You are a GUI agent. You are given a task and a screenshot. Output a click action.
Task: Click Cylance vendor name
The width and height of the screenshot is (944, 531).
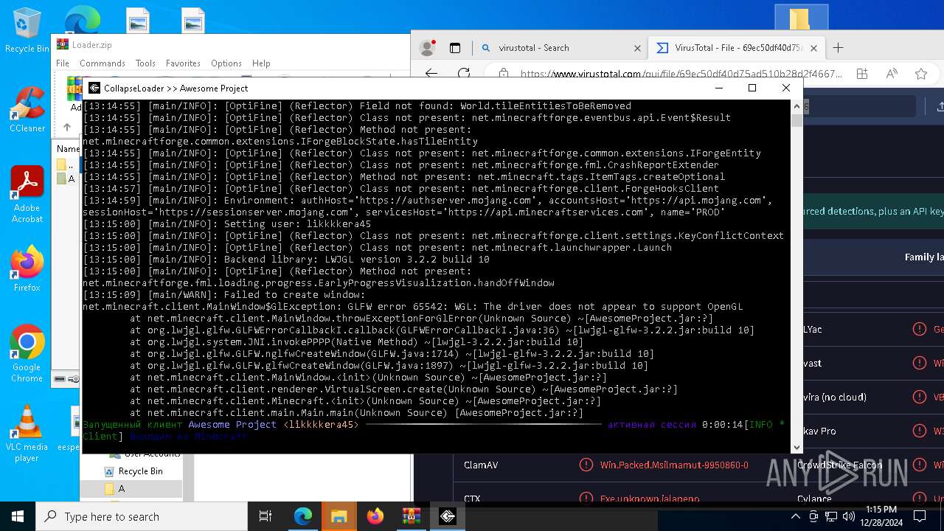click(x=814, y=499)
